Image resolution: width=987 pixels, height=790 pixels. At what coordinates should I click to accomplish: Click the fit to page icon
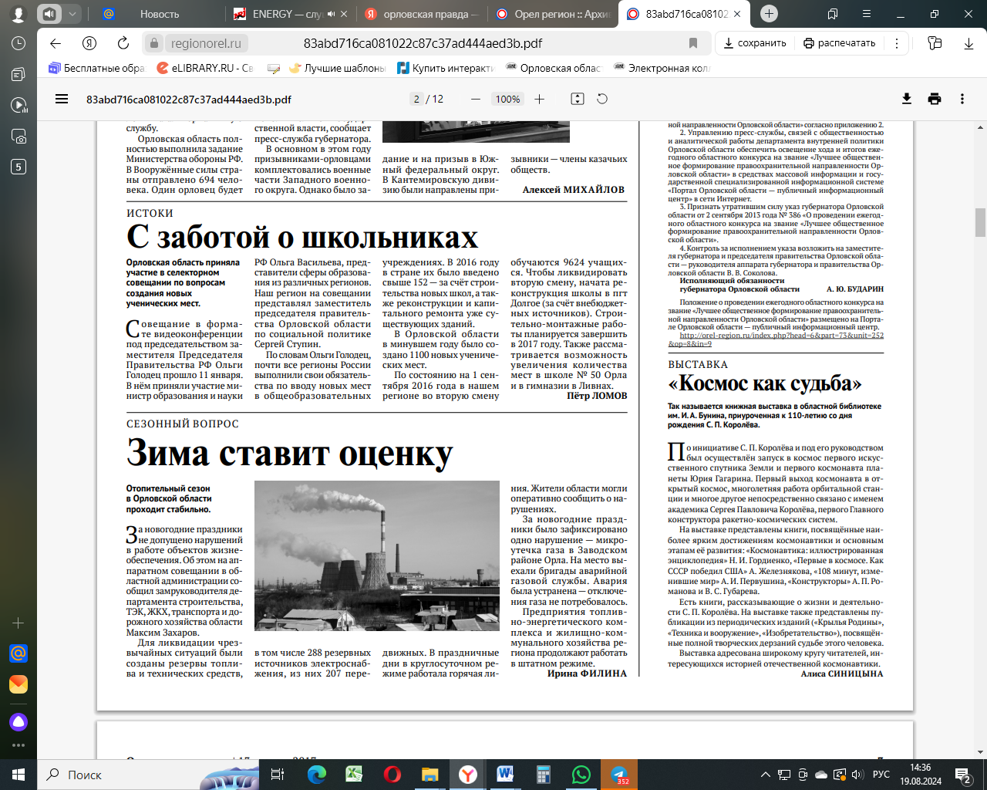578,99
